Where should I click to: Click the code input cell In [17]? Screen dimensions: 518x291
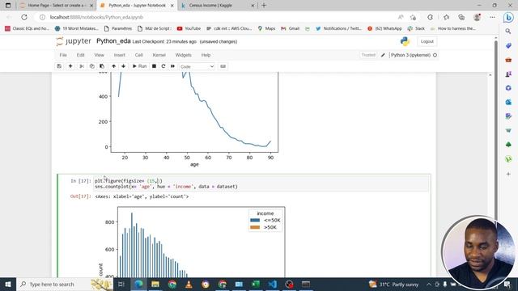(x=261, y=183)
